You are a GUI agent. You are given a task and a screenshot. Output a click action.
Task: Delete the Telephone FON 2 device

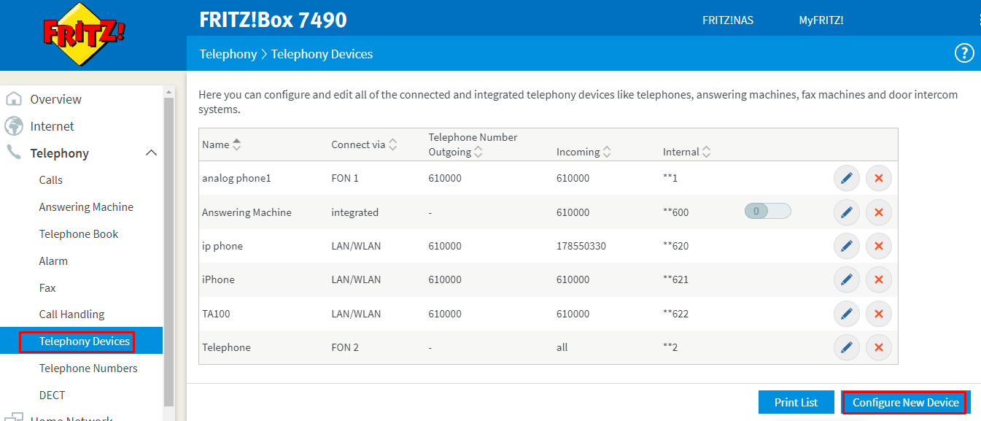(879, 347)
